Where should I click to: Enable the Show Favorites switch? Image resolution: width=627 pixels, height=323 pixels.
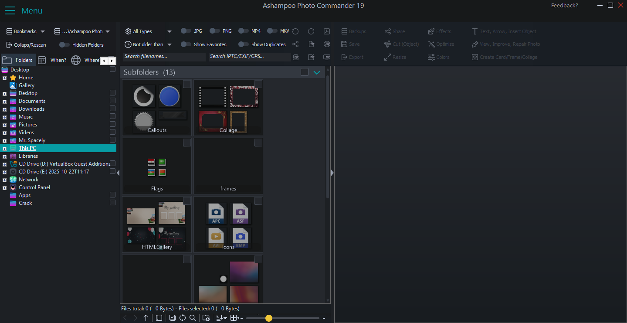(186, 44)
